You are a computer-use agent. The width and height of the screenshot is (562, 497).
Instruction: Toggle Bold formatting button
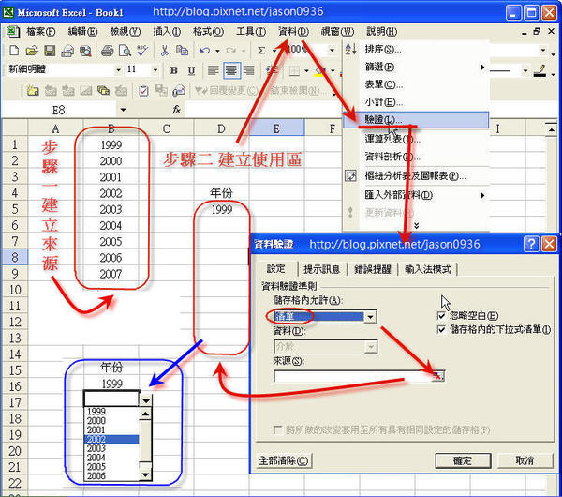(174, 70)
